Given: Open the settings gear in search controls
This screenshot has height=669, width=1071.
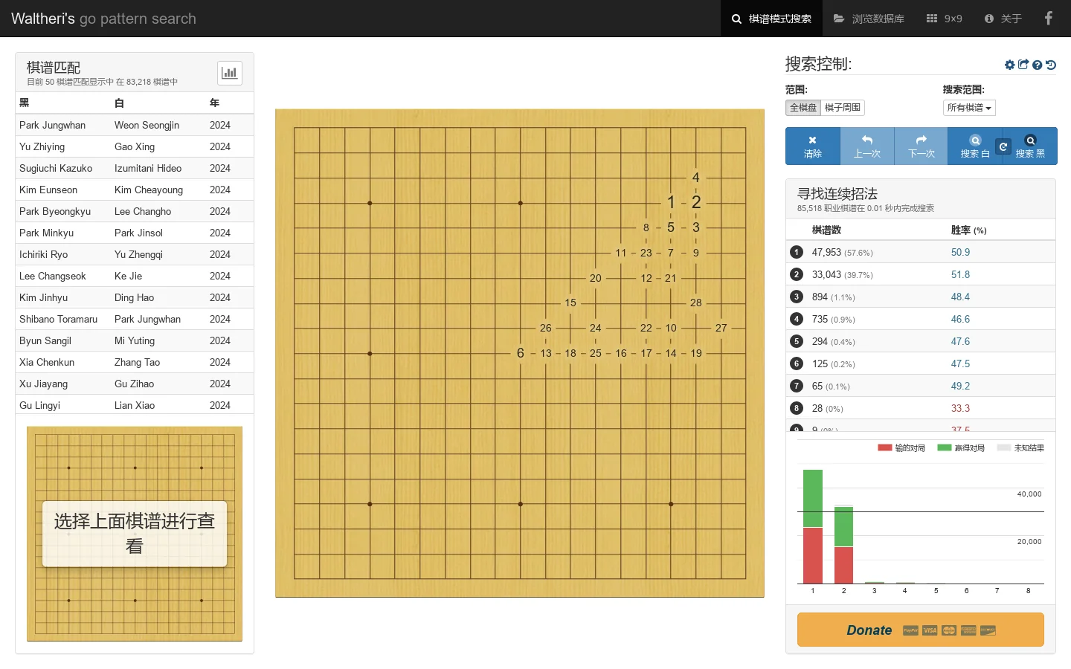Looking at the screenshot, I should coord(1009,65).
